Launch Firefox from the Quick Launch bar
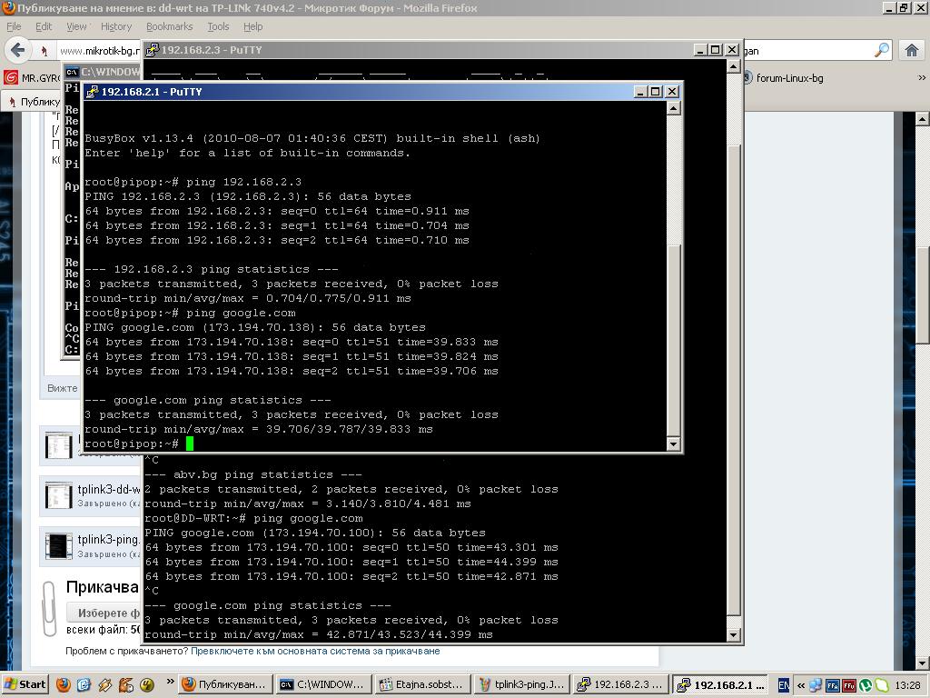 pos(64,684)
